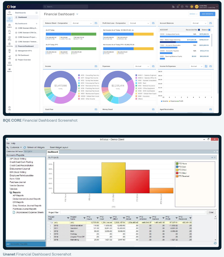Open Account Balances Accrual dropdown
The height and width of the screenshot is (257, 224).
click(x=199, y=23)
